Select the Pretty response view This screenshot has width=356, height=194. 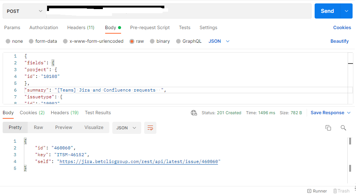coord(15,127)
